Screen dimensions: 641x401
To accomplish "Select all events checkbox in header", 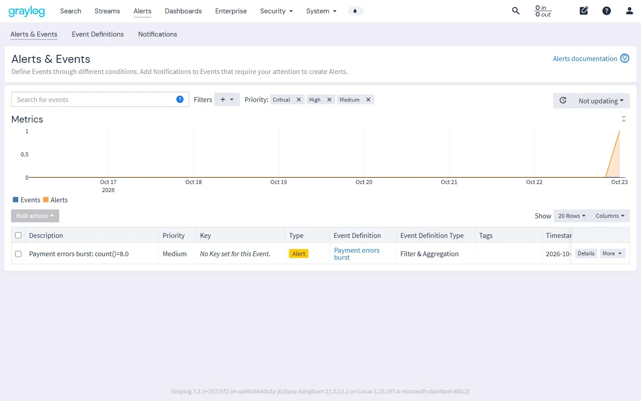I will 18,235.
